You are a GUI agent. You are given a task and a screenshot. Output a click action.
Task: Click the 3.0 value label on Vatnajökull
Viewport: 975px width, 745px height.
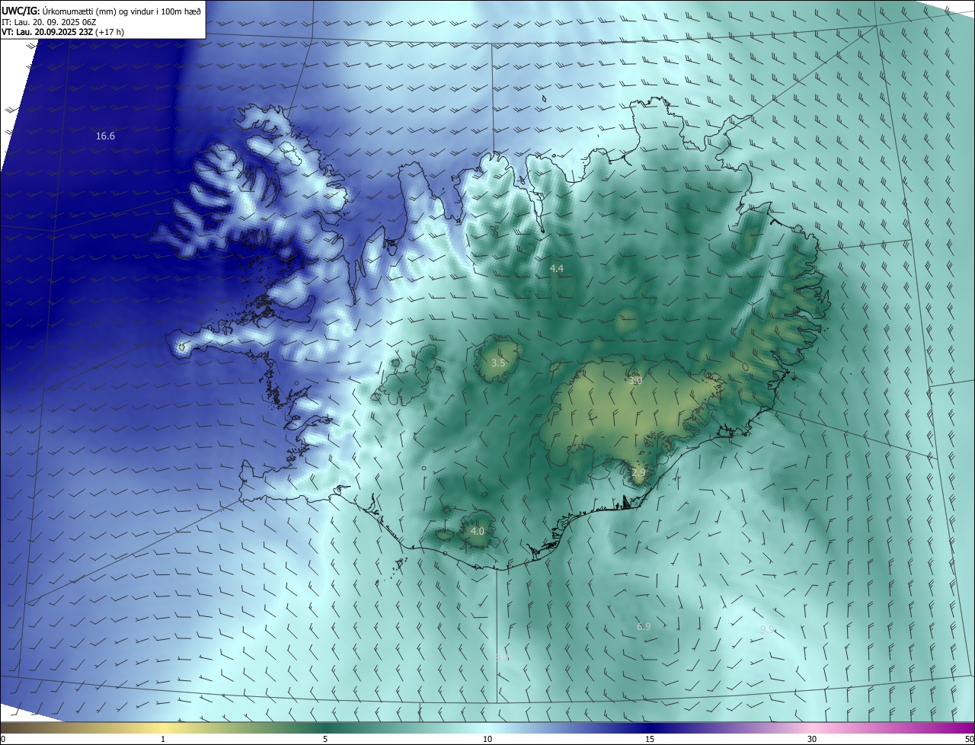point(635,380)
